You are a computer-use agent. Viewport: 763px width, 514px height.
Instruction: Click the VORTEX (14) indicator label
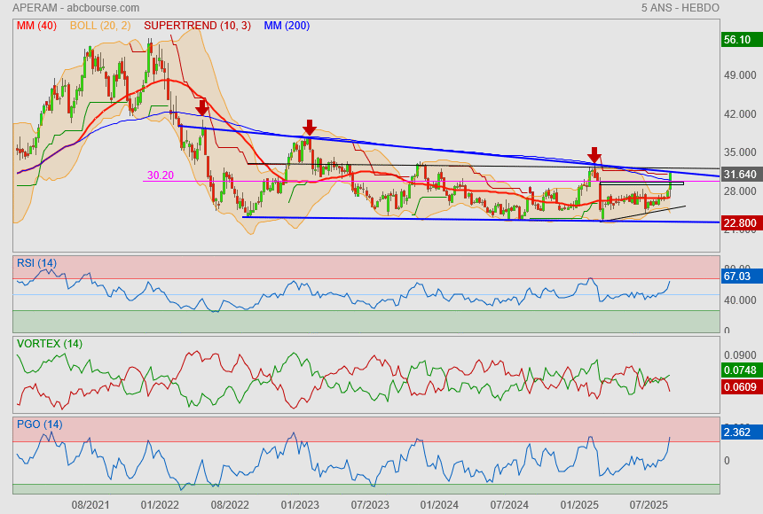click(50, 344)
